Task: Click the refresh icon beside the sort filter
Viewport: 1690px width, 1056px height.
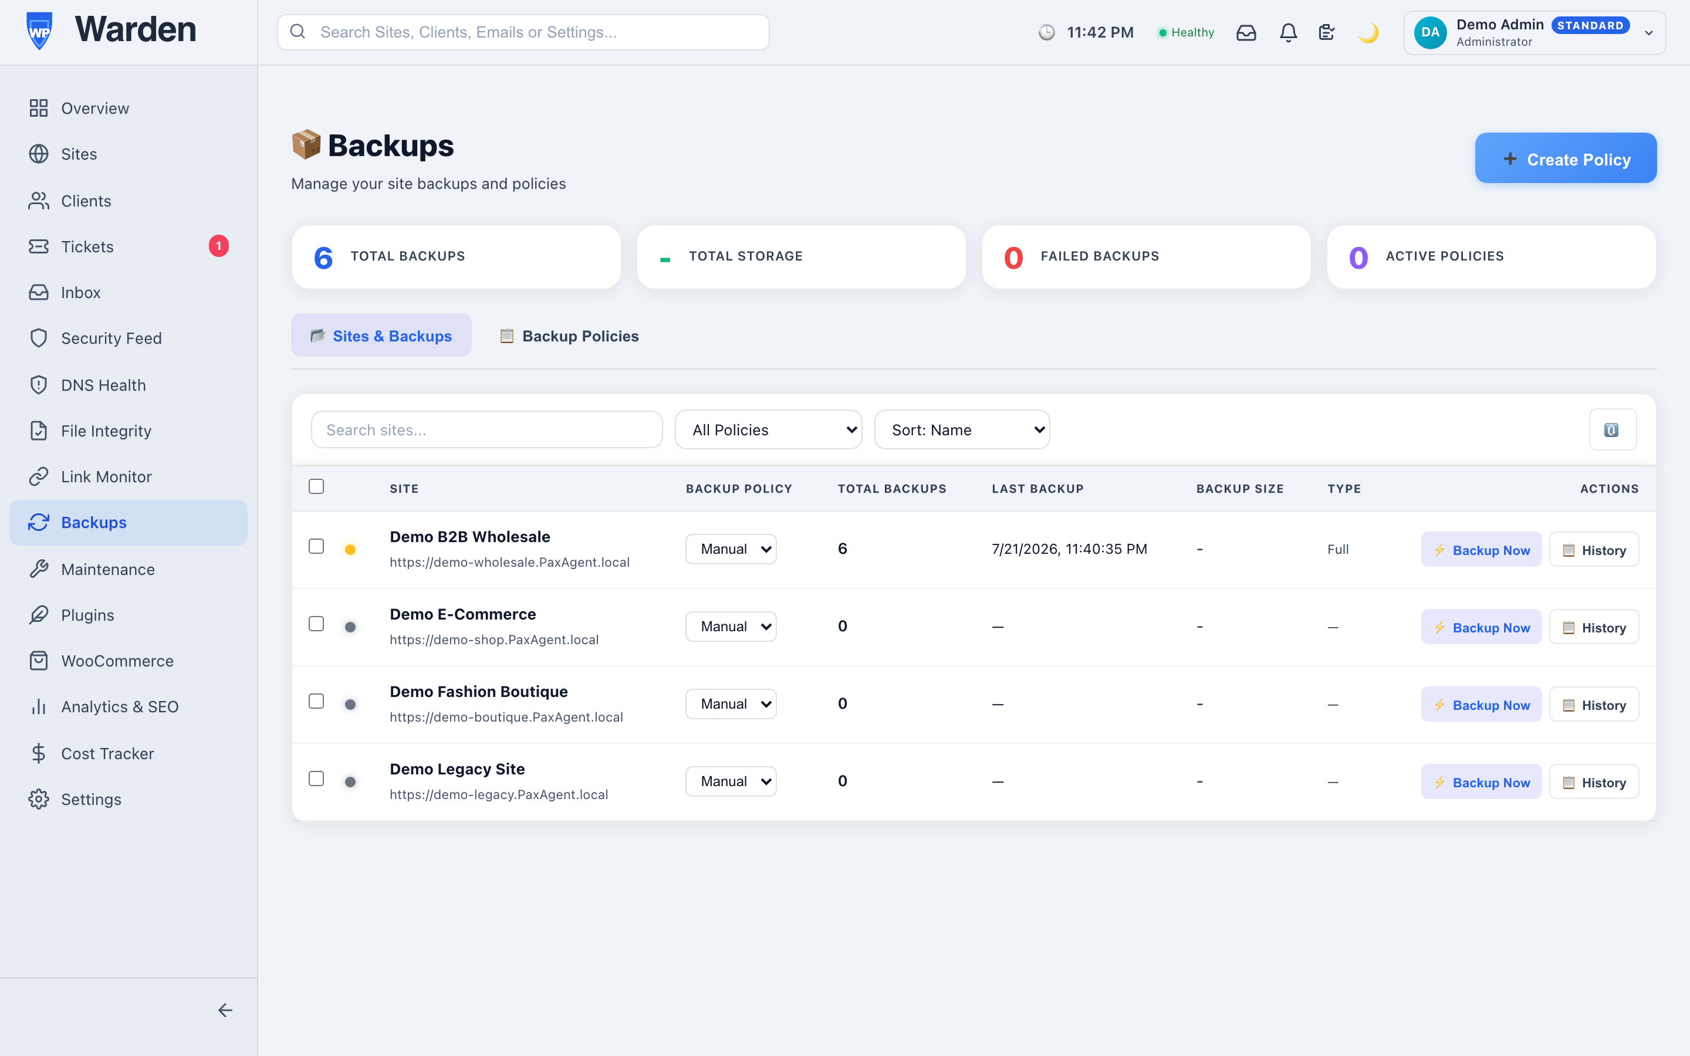Action: pyautogui.click(x=1612, y=429)
